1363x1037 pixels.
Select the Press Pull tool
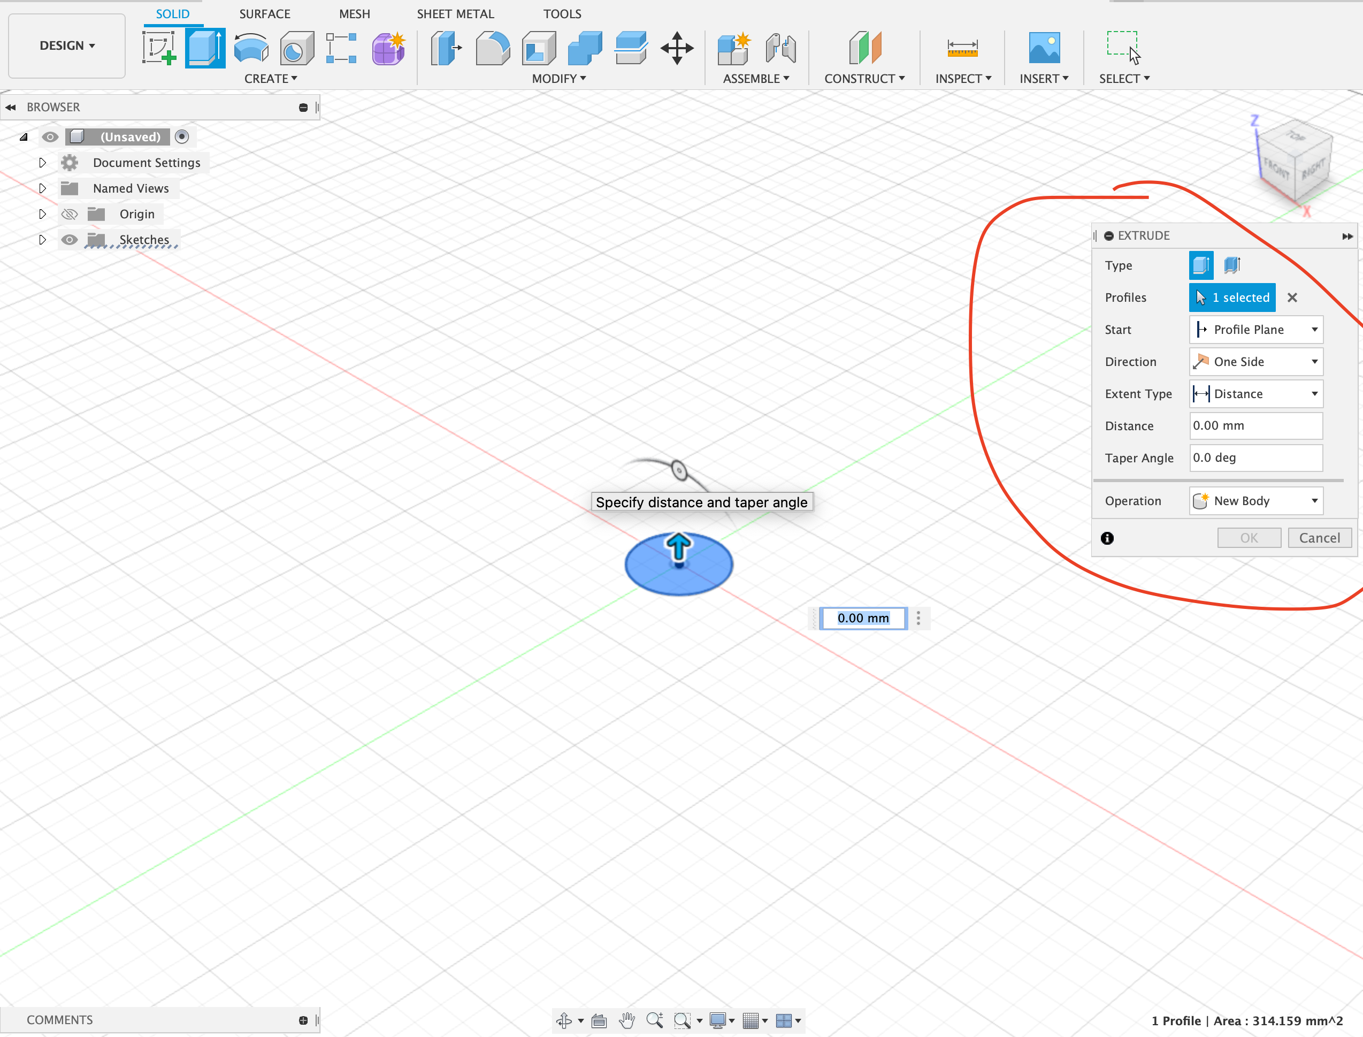[446, 48]
